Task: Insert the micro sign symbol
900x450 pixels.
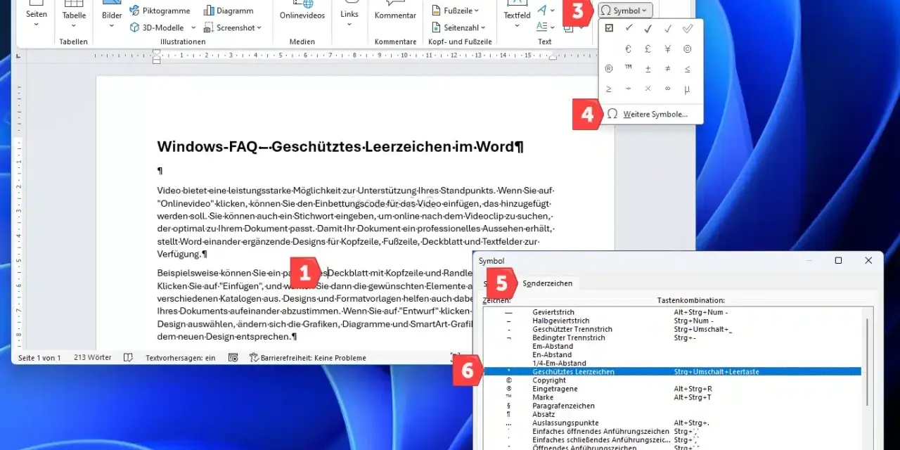Action: coord(687,89)
